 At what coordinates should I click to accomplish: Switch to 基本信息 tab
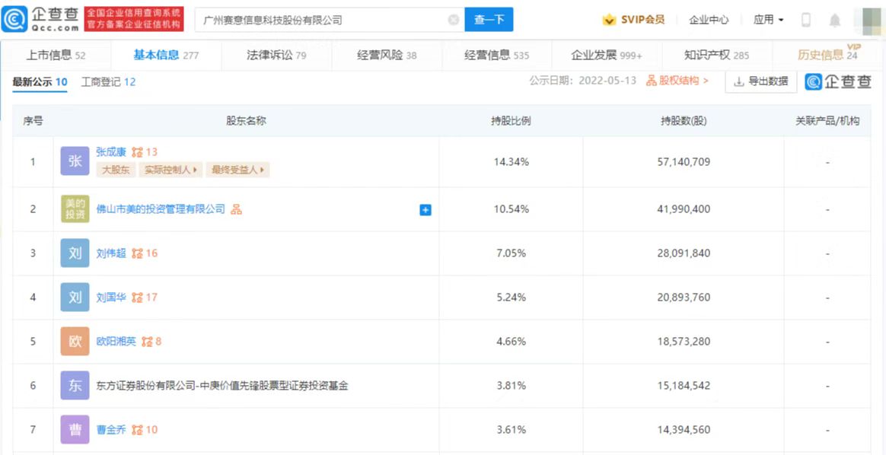point(166,55)
